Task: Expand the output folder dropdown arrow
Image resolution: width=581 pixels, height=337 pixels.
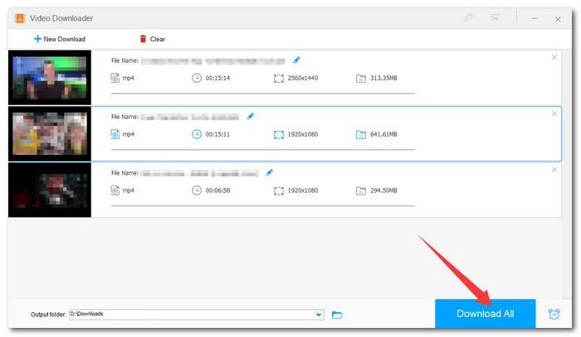Action: point(319,315)
